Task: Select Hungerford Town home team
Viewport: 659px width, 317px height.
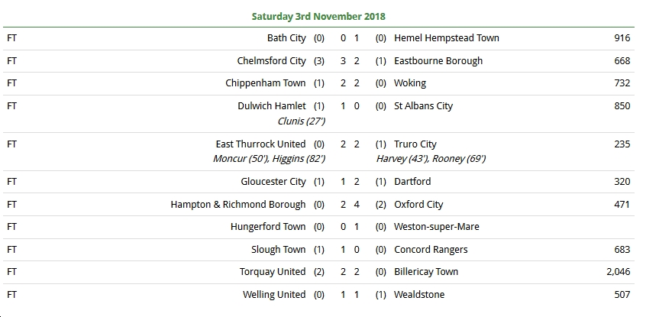Action: (268, 227)
